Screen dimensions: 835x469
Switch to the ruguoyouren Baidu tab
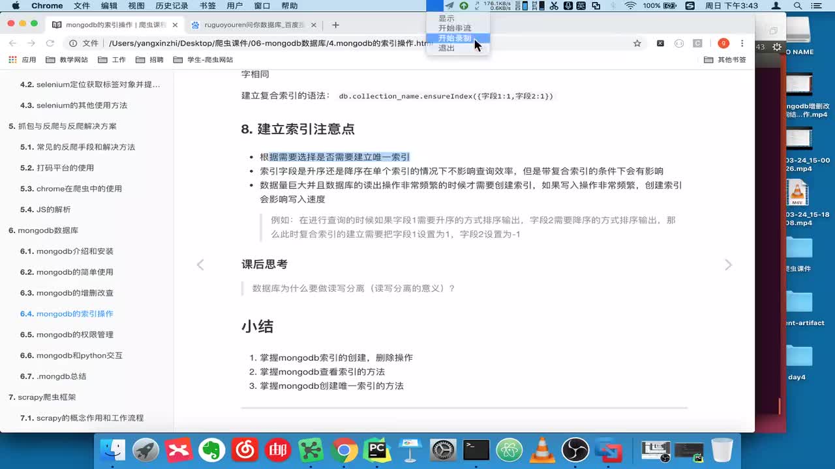tap(254, 25)
